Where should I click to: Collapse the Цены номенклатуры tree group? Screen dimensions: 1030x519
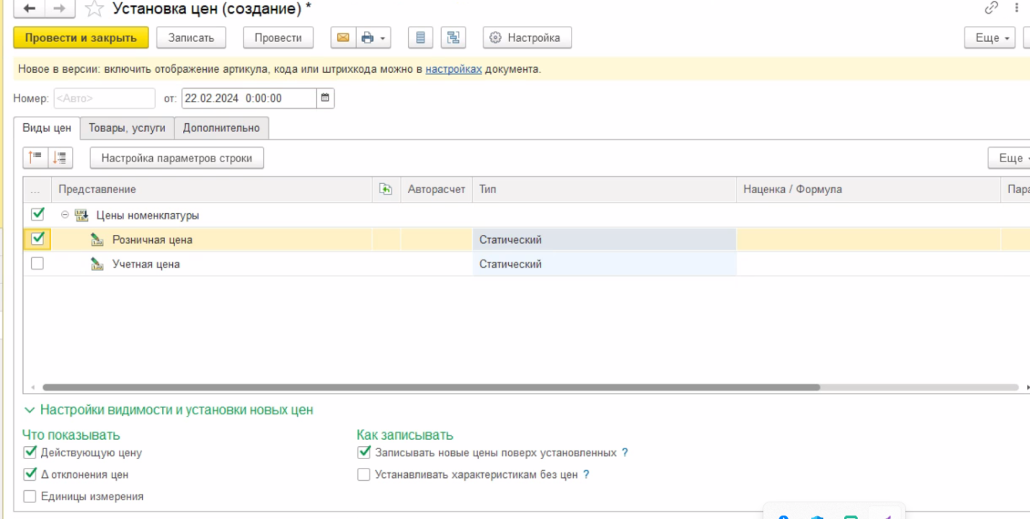click(x=65, y=215)
